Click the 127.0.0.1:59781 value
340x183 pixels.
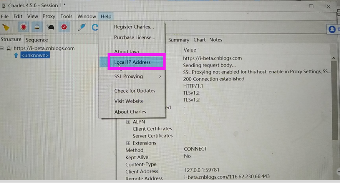click(x=202, y=170)
